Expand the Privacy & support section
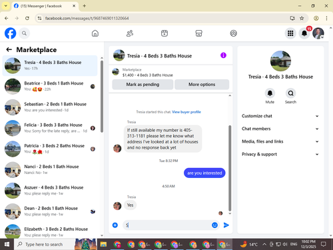Viewport: 333px width, 250px height. [280, 154]
